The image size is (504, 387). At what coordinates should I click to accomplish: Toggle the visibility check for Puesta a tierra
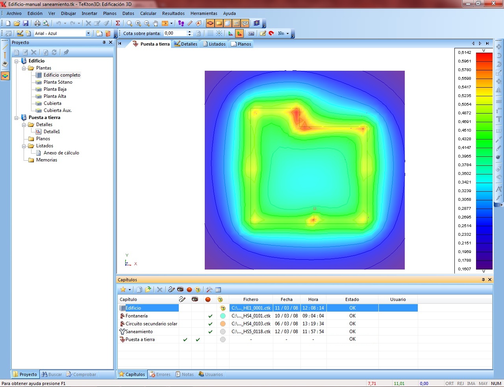tap(198, 339)
